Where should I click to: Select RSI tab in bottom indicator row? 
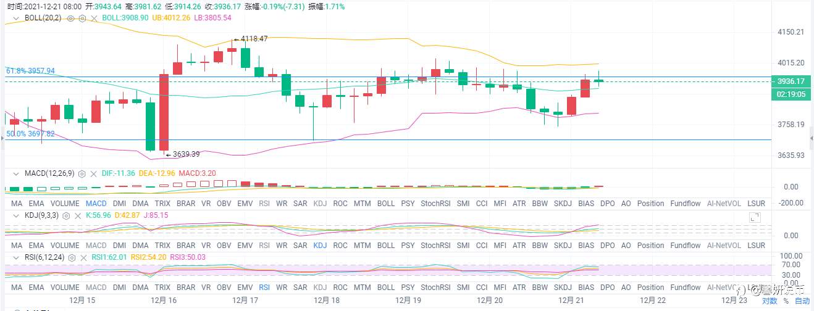(x=264, y=288)
